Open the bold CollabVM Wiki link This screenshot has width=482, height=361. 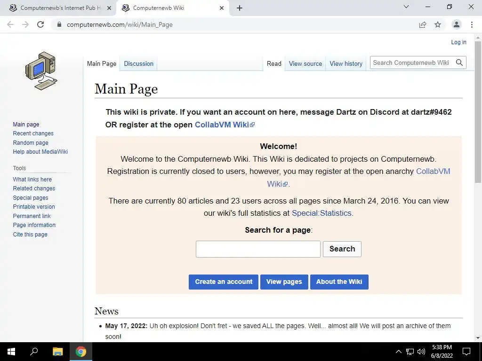(225, 125)
